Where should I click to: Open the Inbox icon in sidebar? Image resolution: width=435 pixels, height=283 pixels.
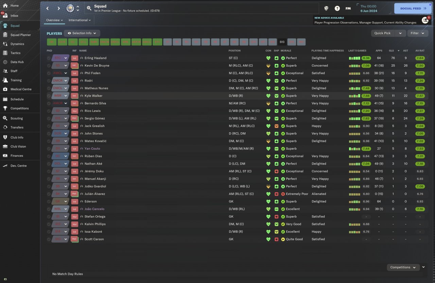point(5,16)
